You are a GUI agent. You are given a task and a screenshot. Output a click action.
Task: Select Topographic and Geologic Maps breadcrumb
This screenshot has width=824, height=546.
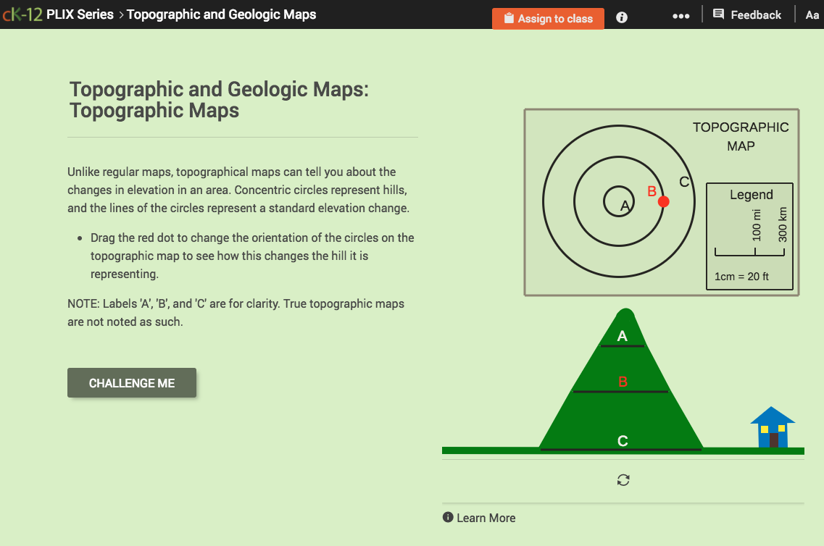click(222, 14)
